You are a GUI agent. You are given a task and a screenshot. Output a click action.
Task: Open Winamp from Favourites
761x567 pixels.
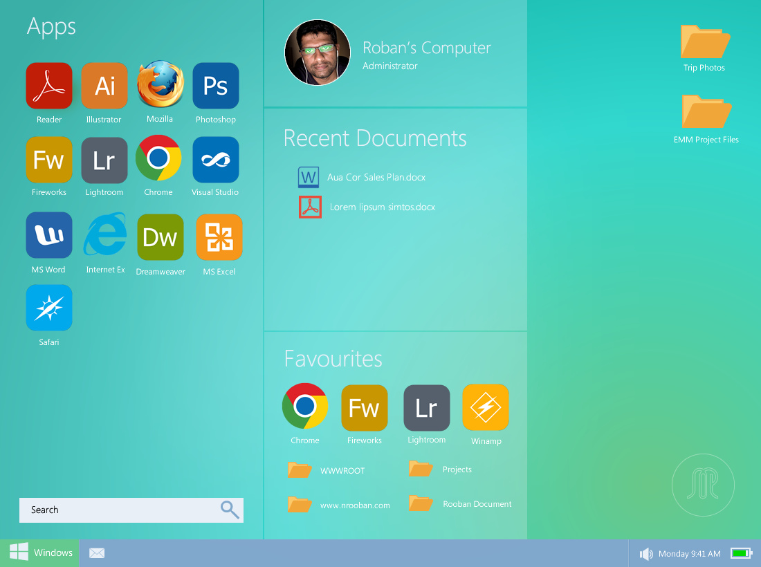click(x=486, y=407)
